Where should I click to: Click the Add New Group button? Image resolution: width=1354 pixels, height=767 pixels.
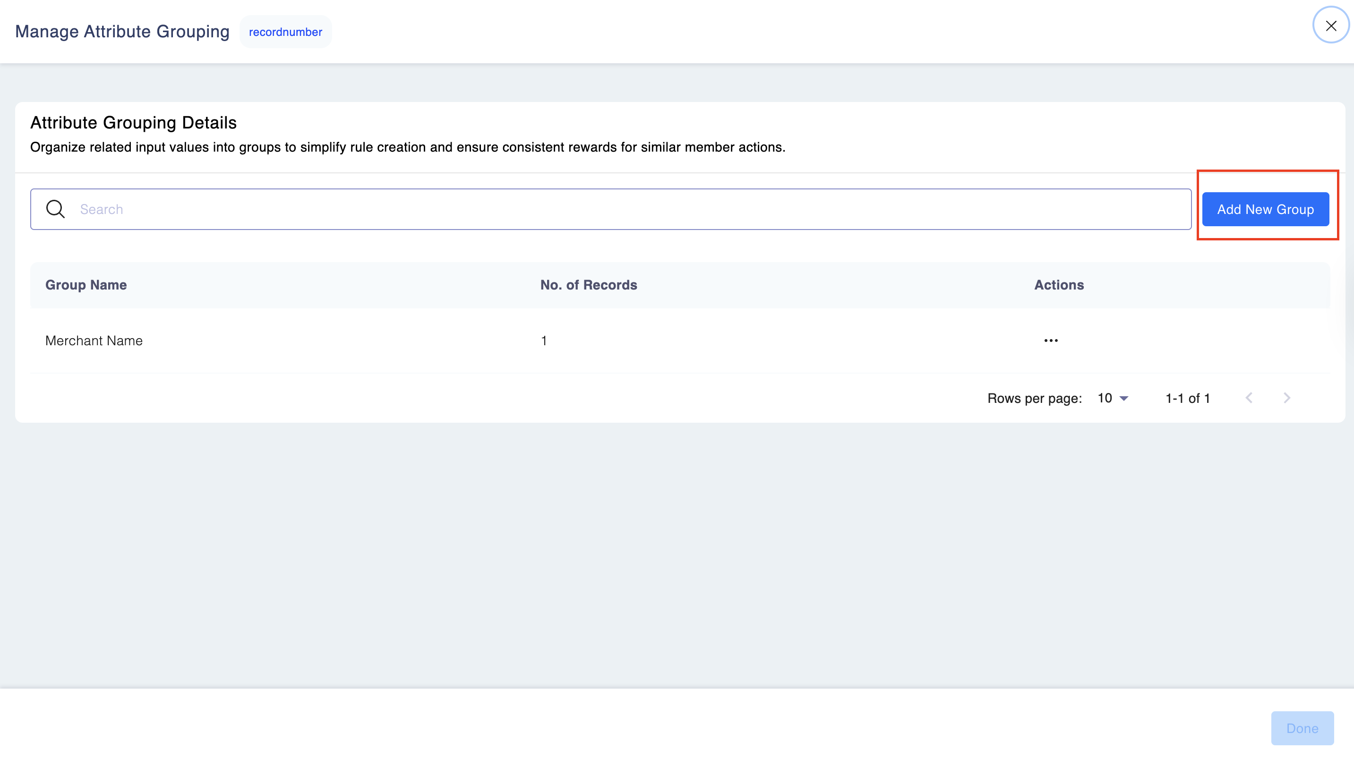pos(1265,209)
